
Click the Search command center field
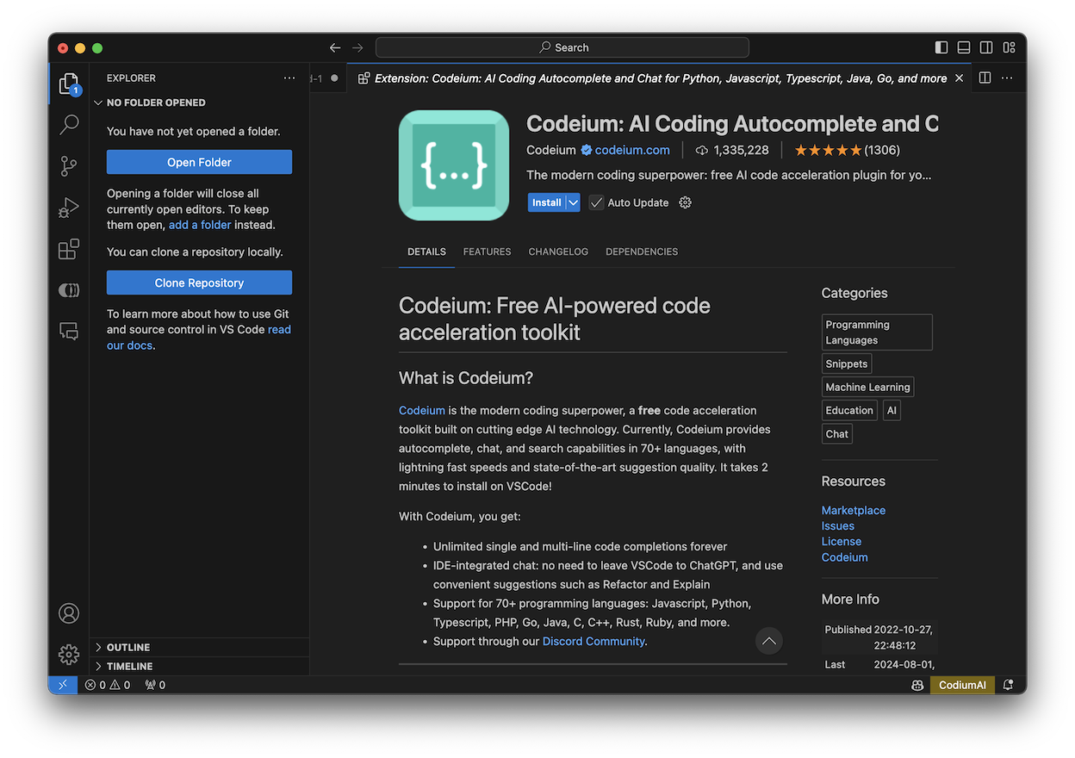pos(562,47)
